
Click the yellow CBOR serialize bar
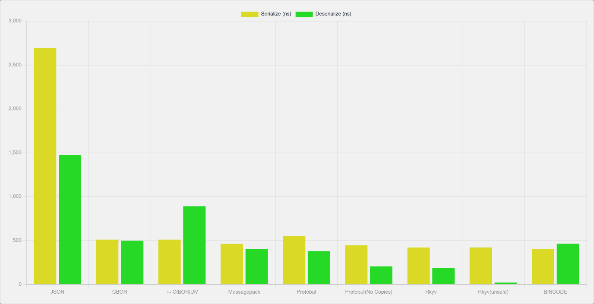click(x=107, y=262)
